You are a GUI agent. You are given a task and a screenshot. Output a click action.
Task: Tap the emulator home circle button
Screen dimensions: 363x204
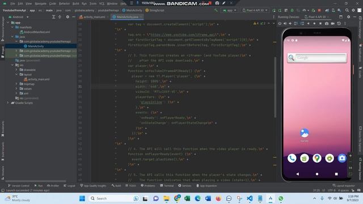[x=317, y=174]
